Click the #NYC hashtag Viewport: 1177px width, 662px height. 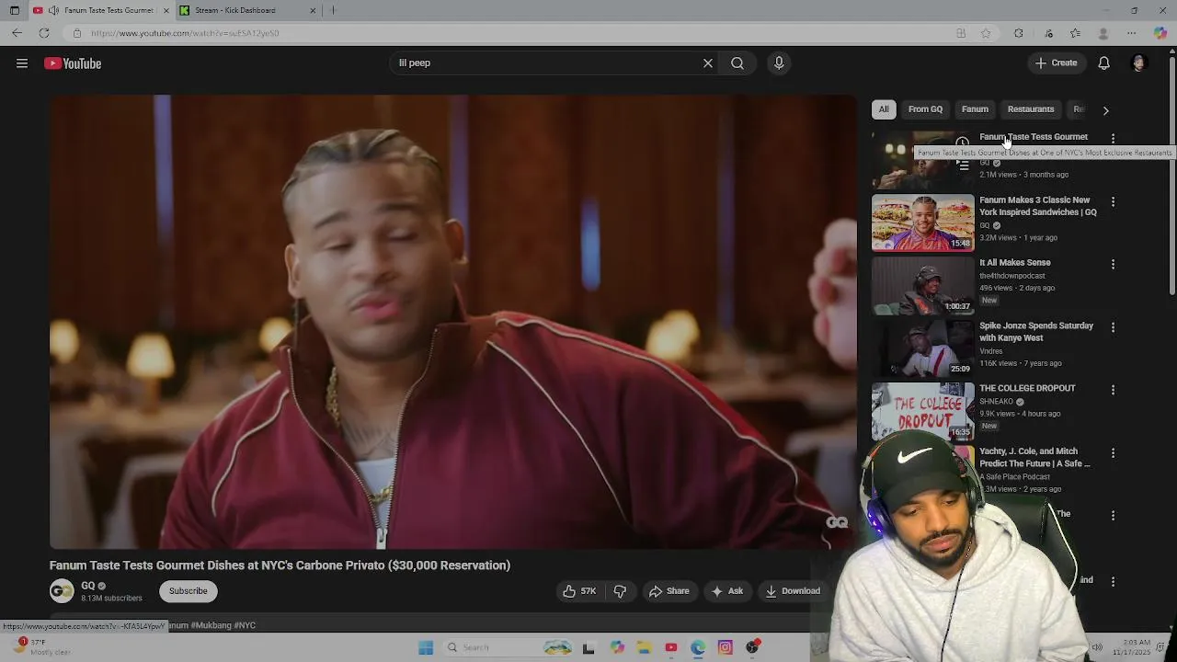[245, 625]
